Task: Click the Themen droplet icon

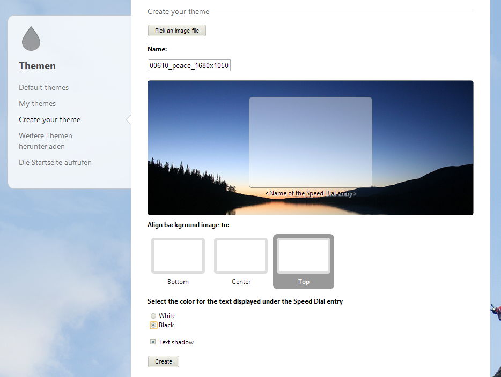Action: pos(31,39)
